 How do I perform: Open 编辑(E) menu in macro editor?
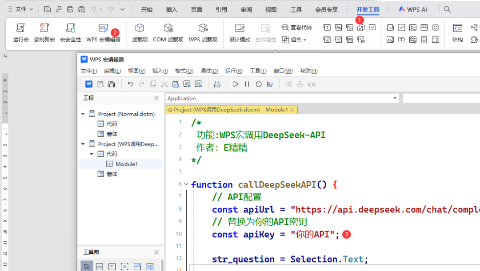point(112,71)
